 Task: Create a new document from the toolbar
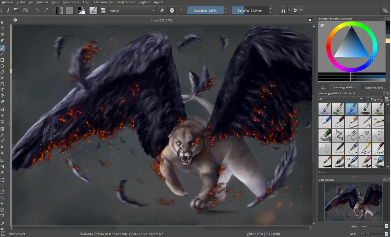tap(7, 10)
